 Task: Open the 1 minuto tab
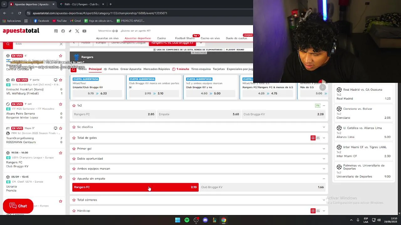[181, 69]
